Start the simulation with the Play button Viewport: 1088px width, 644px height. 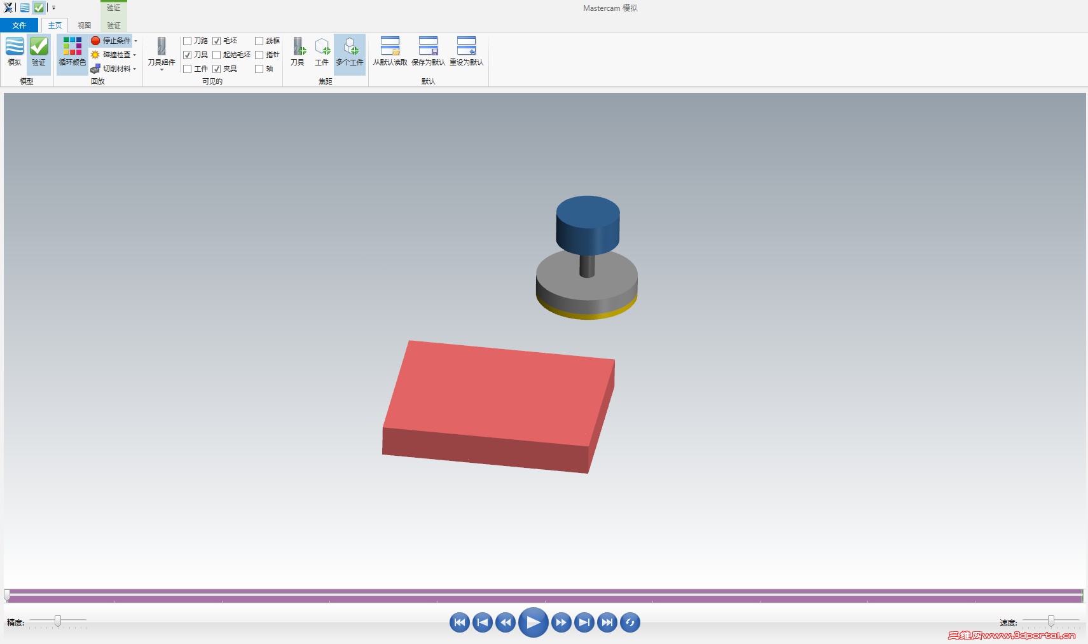pyautogui.click(x=534, y=622)
